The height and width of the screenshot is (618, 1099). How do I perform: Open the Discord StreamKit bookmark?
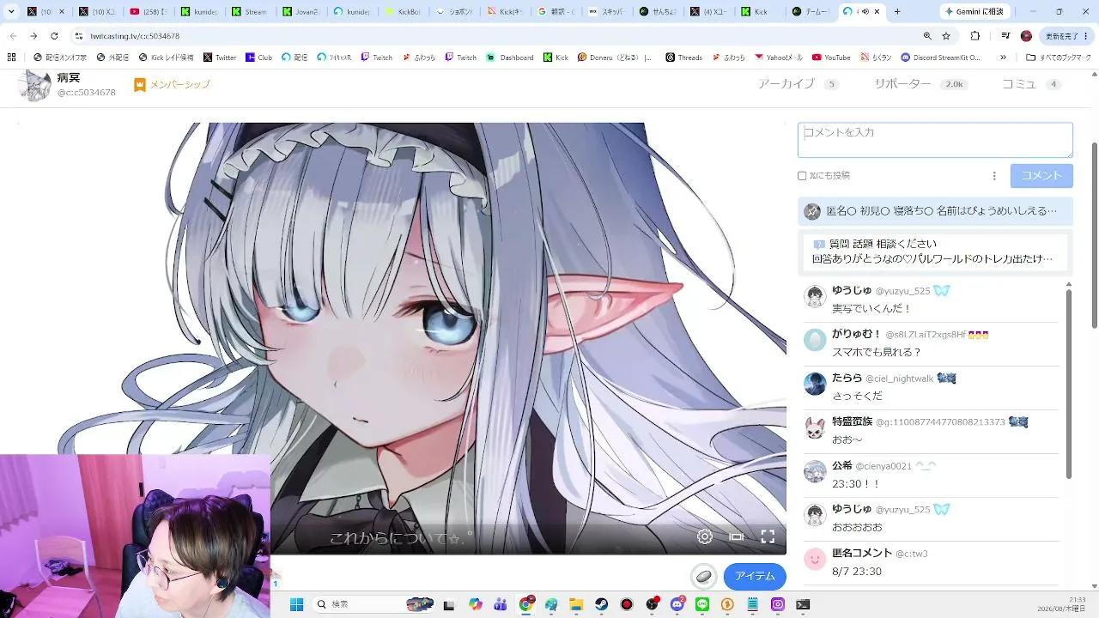pos(941,58)
